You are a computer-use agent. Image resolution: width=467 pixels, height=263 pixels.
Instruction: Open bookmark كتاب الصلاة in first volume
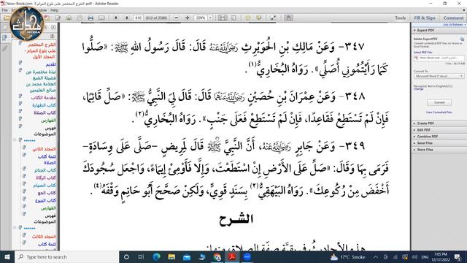click(x=45, y=113)
